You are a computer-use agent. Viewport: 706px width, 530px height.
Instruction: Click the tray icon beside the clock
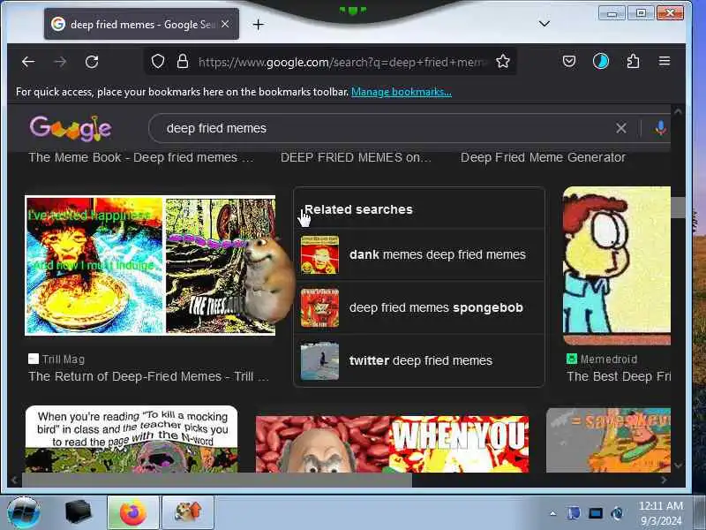click(x=617, y=513)
